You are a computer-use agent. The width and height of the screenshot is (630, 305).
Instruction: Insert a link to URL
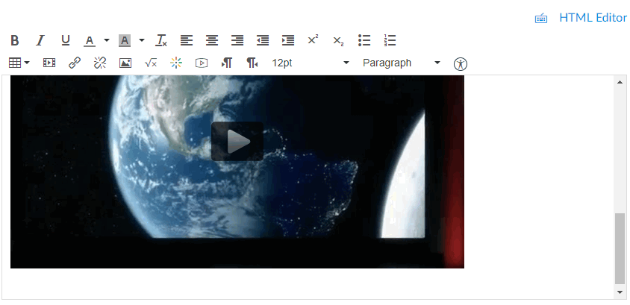coord(75,63)
